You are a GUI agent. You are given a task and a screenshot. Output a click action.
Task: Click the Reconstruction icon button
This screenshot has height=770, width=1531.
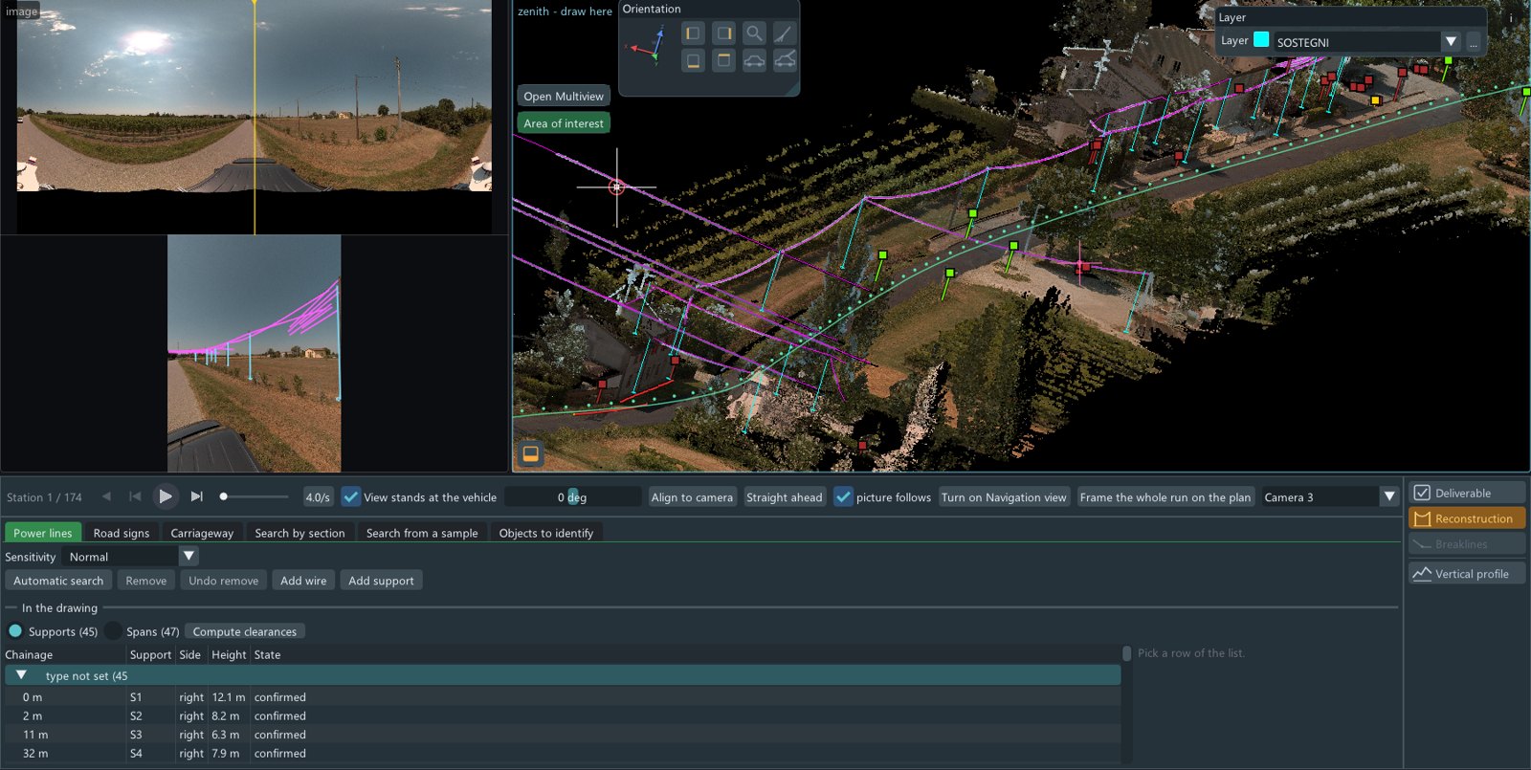coord(1466,518)
